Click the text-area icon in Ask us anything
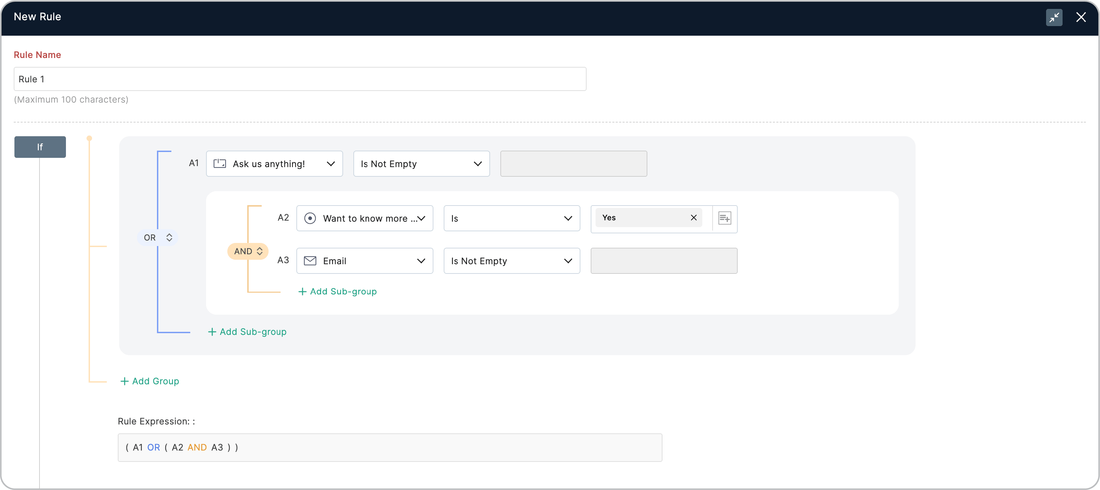1100x490 pixels. click(x=219, y=164)
